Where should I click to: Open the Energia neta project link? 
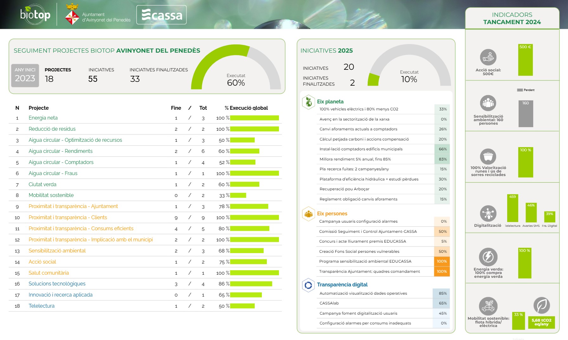pyautogui.click(x=43, y=118)
